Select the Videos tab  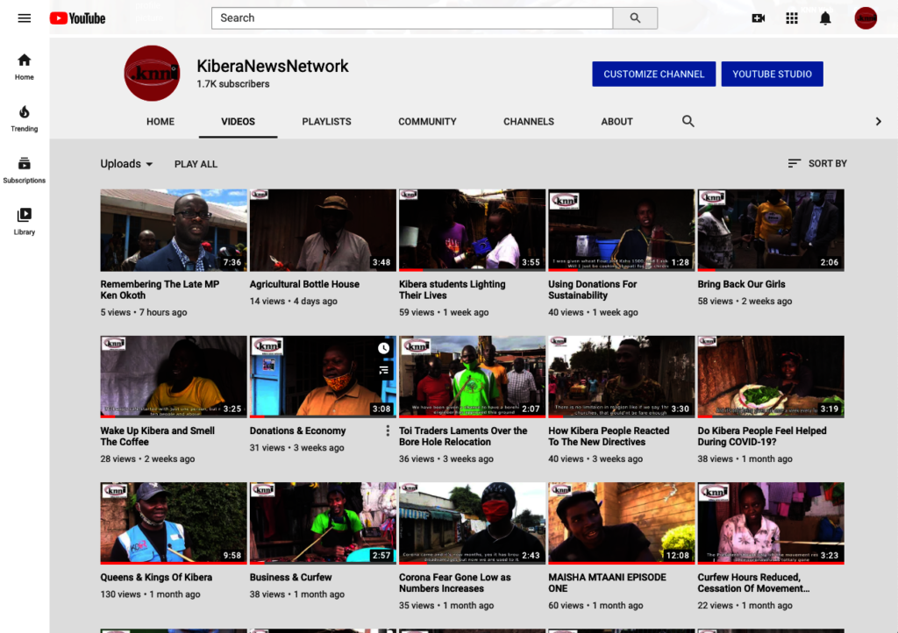click(x=239, y=121)
